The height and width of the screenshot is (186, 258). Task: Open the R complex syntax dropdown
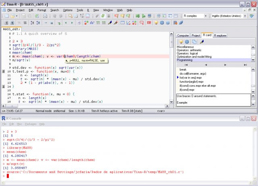coord(206,16)
